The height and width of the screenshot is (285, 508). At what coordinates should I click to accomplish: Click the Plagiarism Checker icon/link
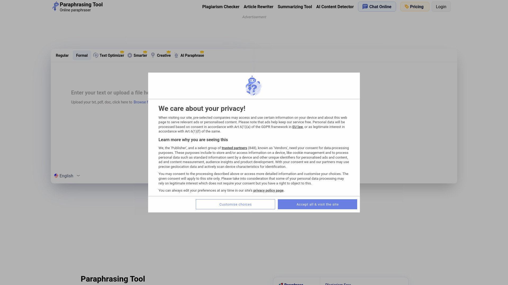coord(221,7)
